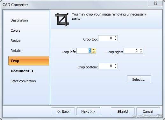
Task: Select the Start conversion page
Action: [23, 81]
